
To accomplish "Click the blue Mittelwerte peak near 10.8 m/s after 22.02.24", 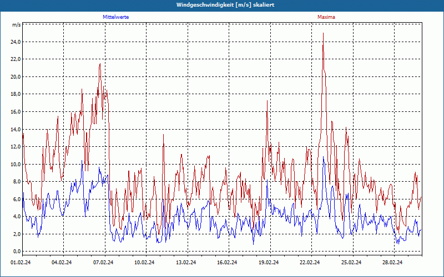I will click(x=323, y=157).
